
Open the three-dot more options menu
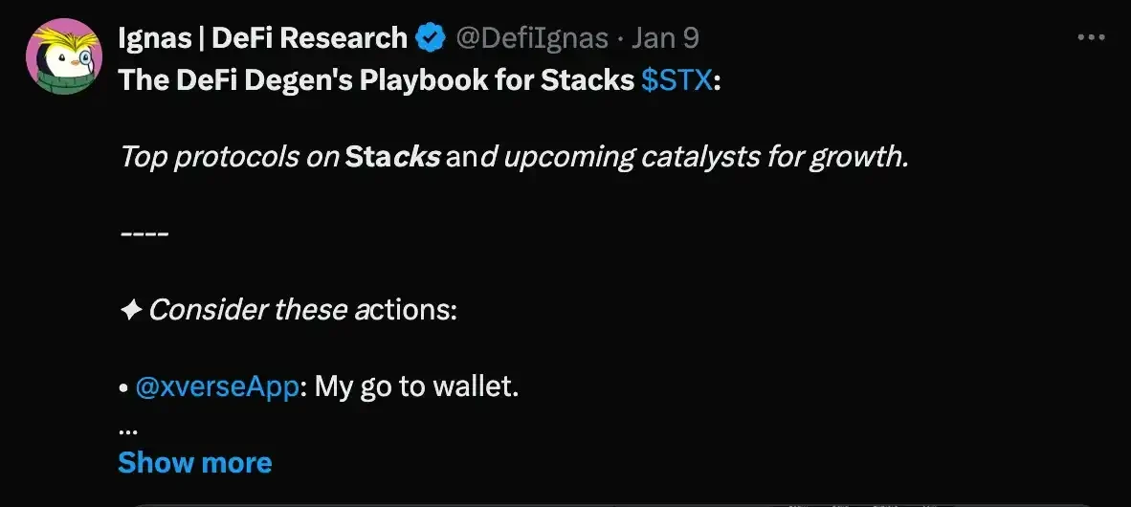(1091, 38)
